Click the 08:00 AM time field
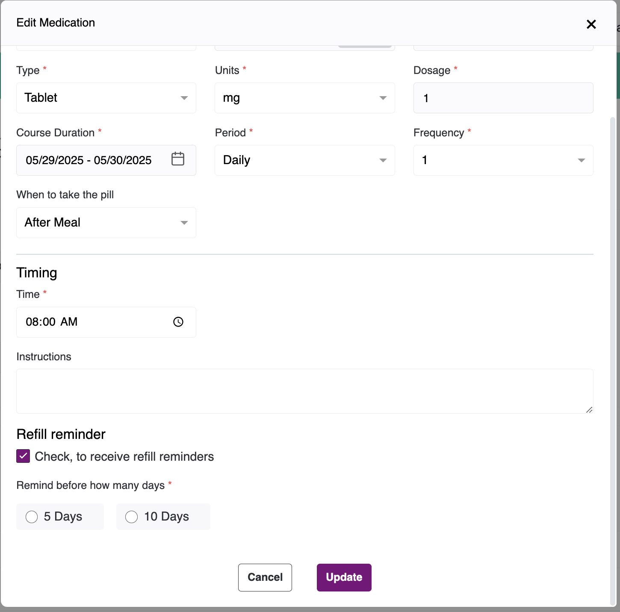This screenshot has width=620, height=612. tap(86, 322)
